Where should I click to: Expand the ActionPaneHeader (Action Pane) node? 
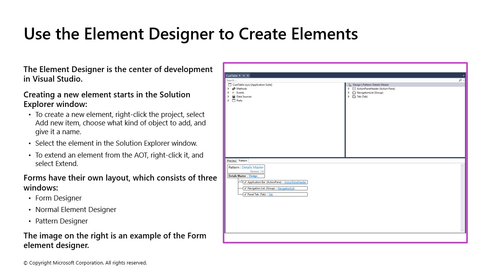[348, 89]
